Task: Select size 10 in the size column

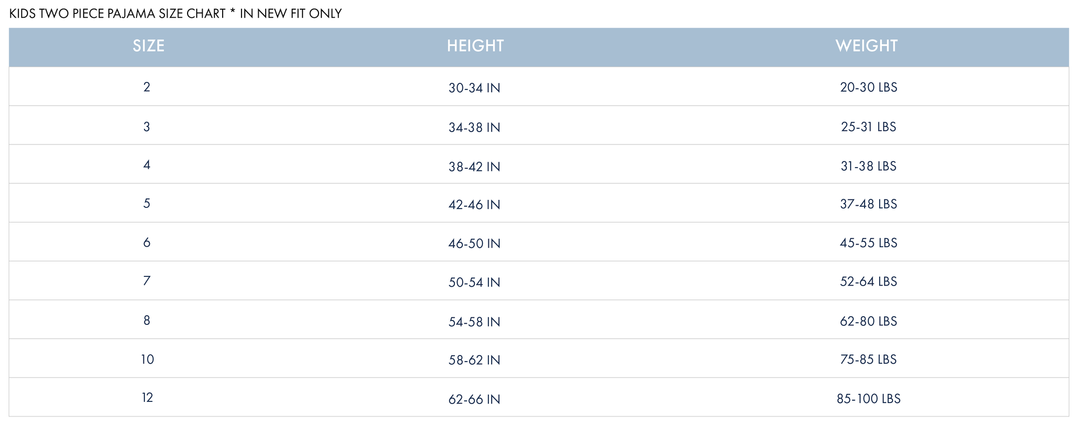Action: [x=147, y=359]
